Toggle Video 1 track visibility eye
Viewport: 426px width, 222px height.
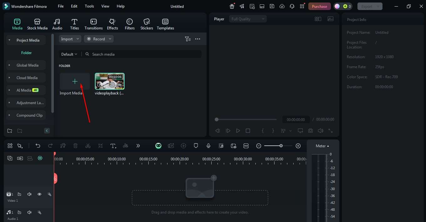39,194
